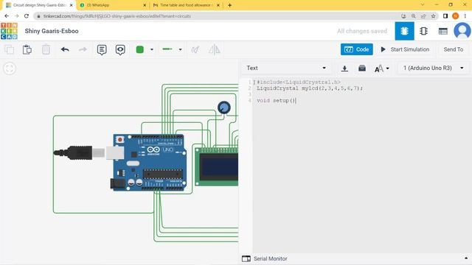Click the potentiometer knob on canvas
This screenshot has height=265, width=472.
pyautogui.click(x=224, y=107)
